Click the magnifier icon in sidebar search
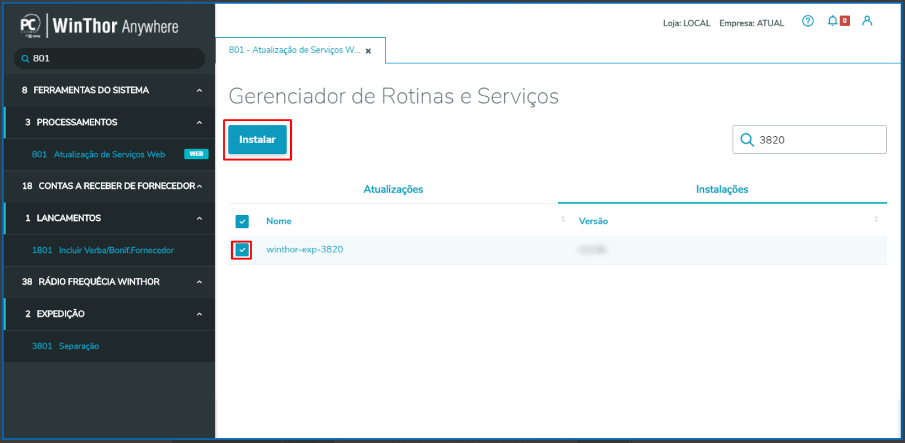 25,59
